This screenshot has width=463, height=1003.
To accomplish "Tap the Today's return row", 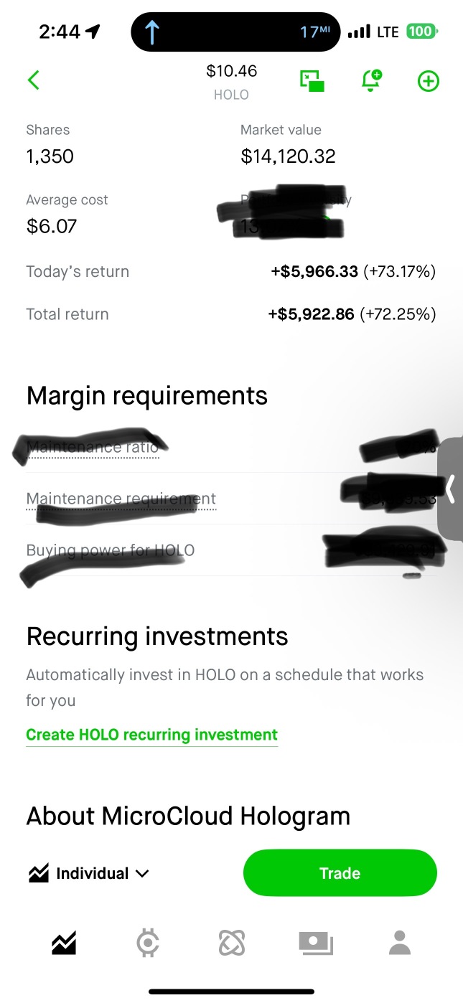I will point(231,272).
